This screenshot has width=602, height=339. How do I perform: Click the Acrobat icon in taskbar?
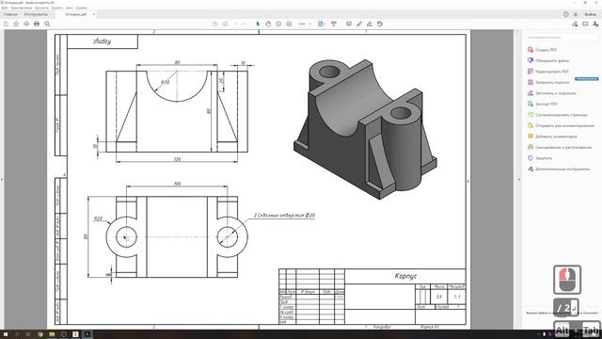point(87,334)
